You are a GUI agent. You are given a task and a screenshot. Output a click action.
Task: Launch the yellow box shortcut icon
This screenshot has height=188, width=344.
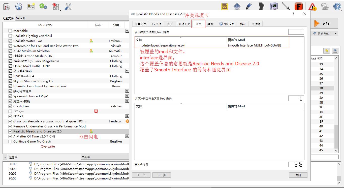click(225, 7)
